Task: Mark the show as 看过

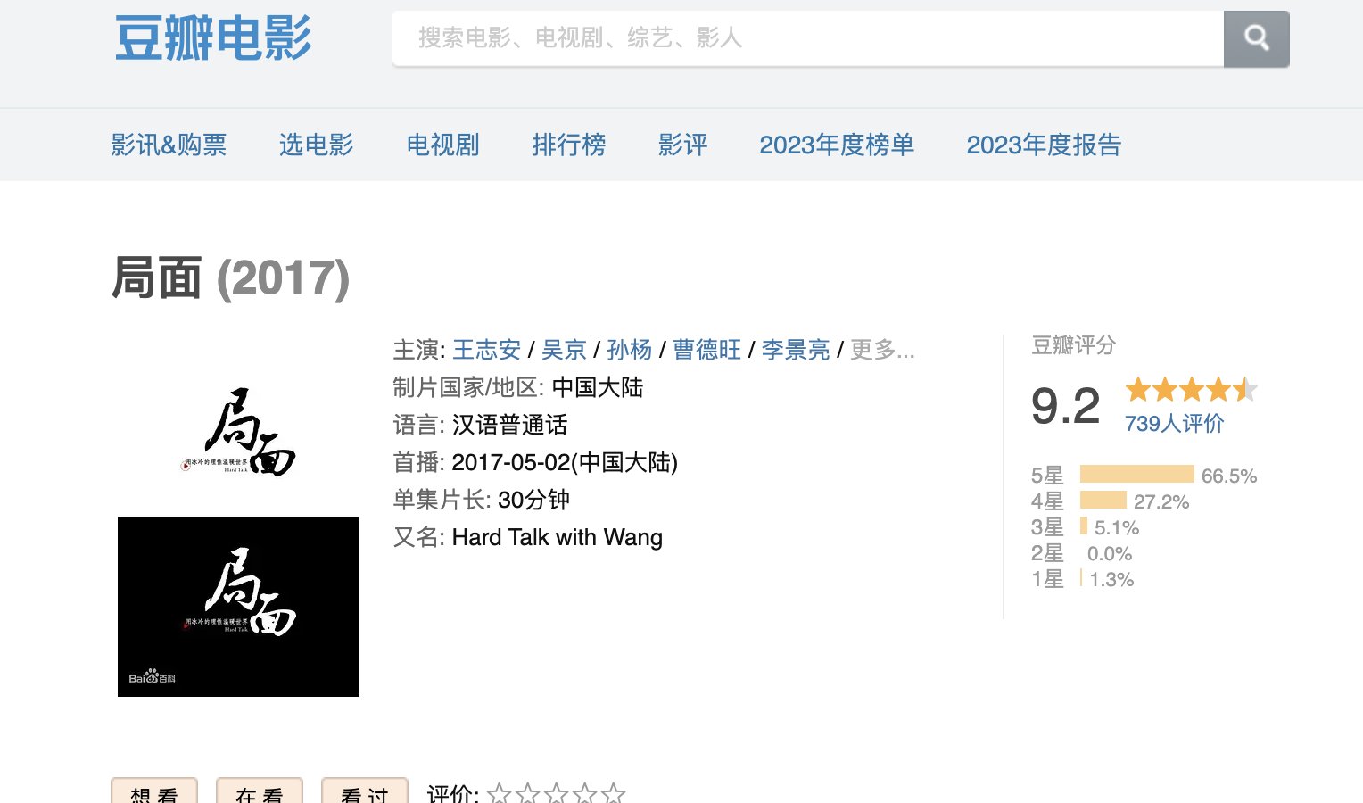Action: pos(365,791)
